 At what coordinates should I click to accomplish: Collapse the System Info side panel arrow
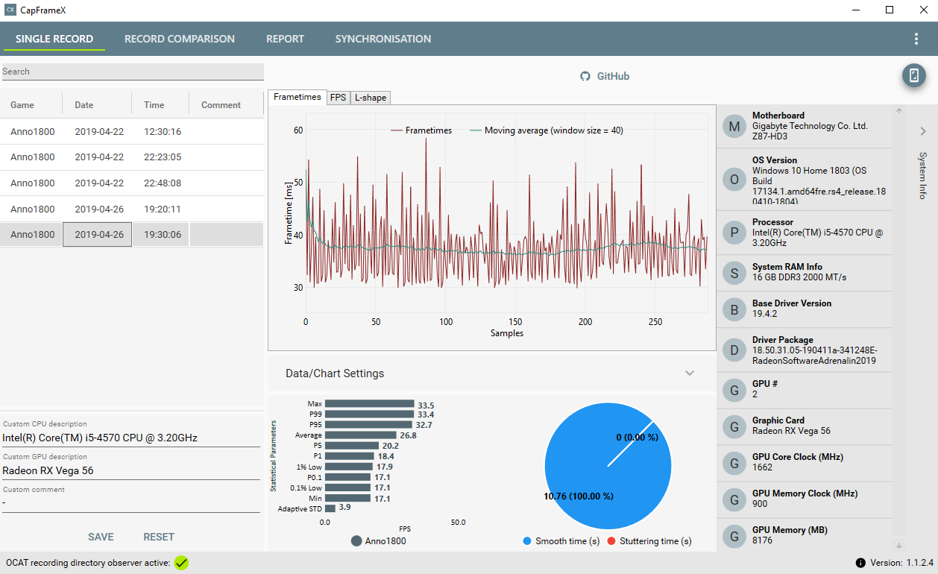pyautogui.click(x=923, y=131)
